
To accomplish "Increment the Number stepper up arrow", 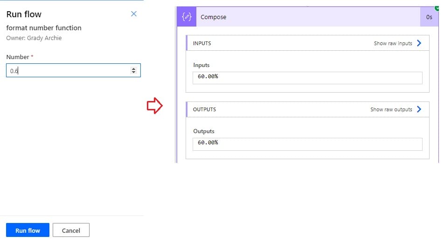I will (133, 68).
